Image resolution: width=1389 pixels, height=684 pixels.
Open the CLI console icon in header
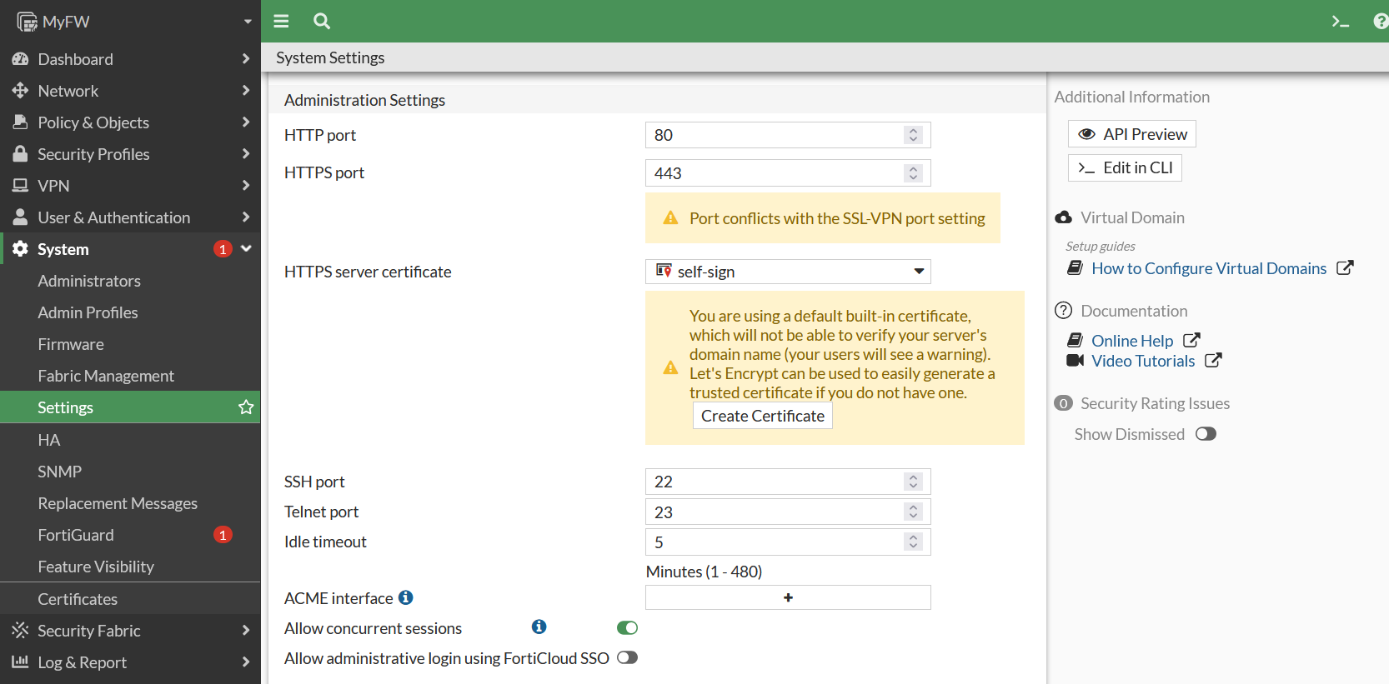(1341, 22)
